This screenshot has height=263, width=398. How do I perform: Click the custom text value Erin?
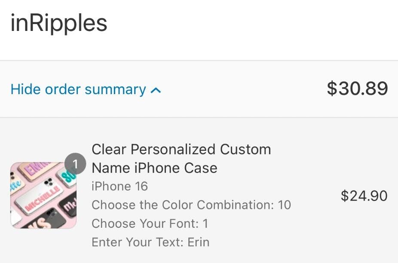(x=199, y=242)
